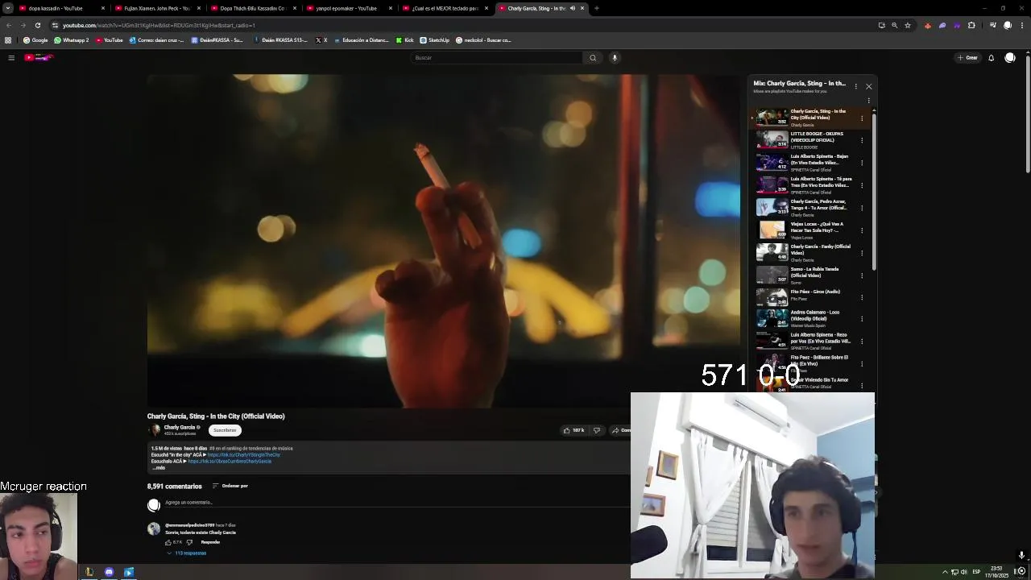1031x580 pixels.
Task: Open the apps grid in bookmarks bar
Action: (8, 40)
